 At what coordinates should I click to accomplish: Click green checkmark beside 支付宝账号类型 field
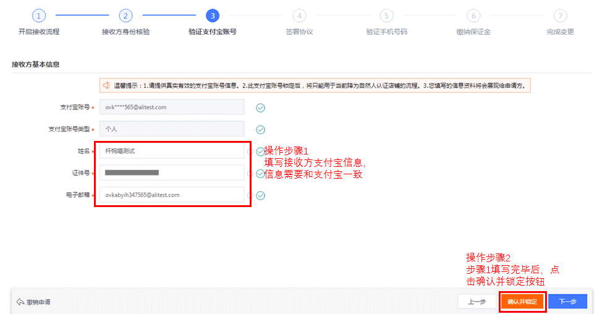point(261,130)
